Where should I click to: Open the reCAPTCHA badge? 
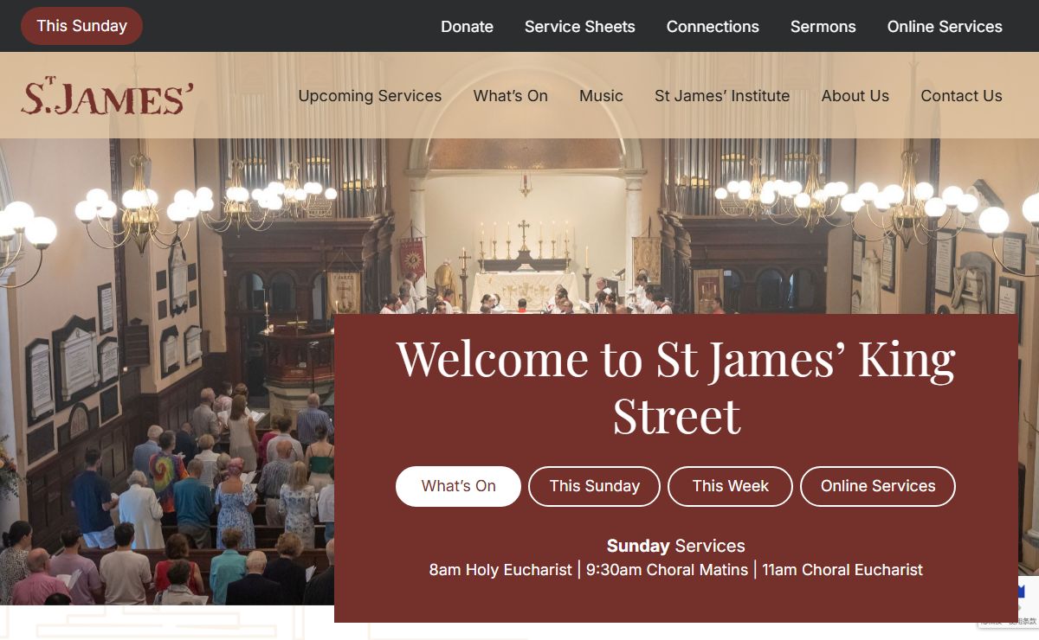click(1009, 603)
